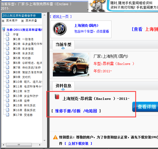Click the horizontal scrollbar right arrow
The image size is (158, 149).
coord(40,145)
